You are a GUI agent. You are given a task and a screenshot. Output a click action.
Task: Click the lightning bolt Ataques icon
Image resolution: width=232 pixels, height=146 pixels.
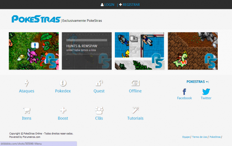[27, 83]
